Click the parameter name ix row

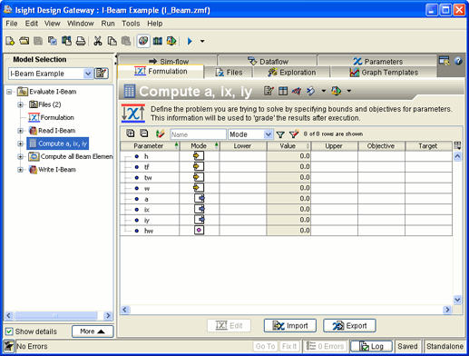(147, 209)
